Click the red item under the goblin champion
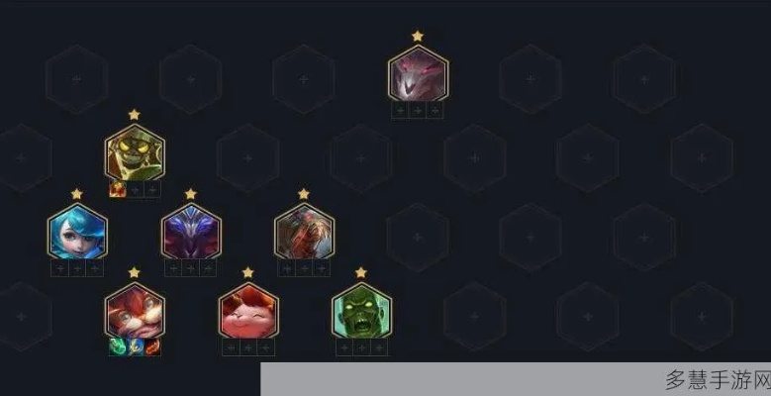This screenshot has height=396, width=771. 118,189
